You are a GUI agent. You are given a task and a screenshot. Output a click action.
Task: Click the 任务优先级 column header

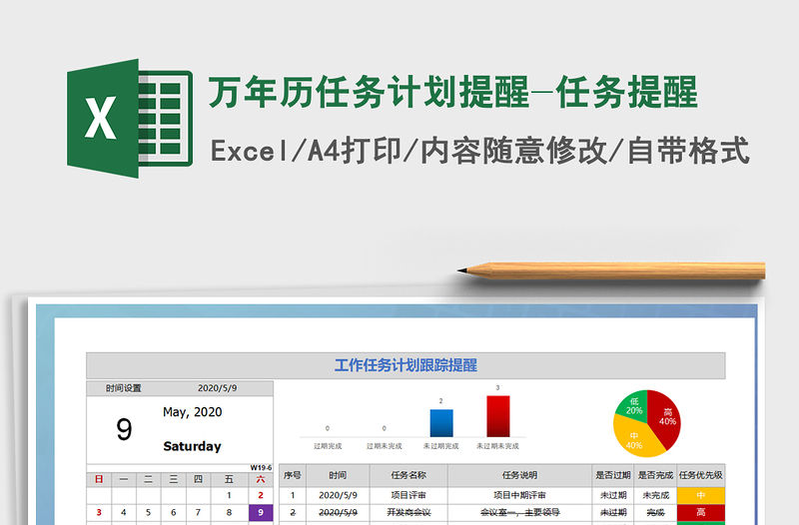coord(700,475)
